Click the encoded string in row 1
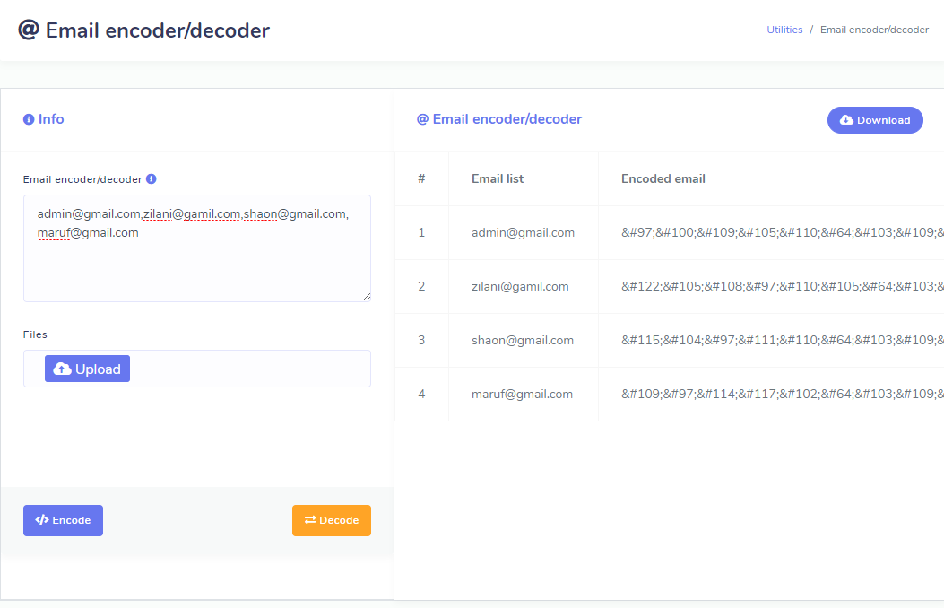Viewport: 944px width, 608px height. pyautogui.click(x=781, y=232)
